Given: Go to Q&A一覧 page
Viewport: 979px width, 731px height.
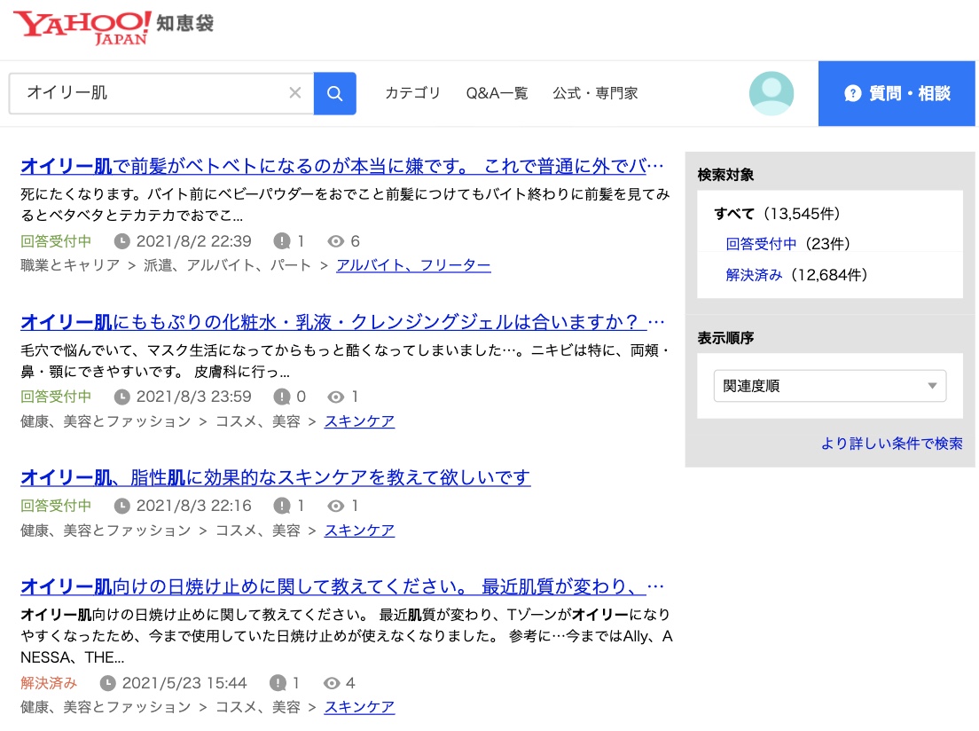Looking at the screenshot, I should pyautogui.click(x=497, y=93).
